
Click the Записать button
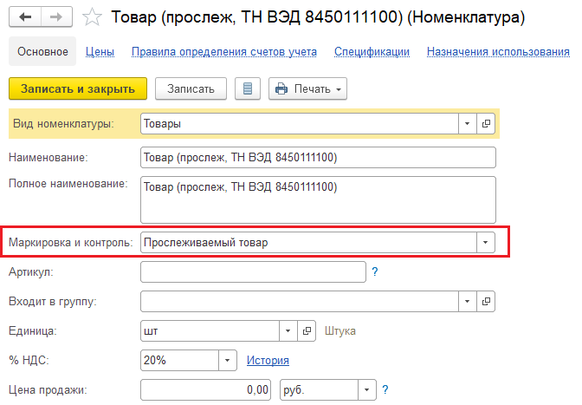[x=191, y=88]
